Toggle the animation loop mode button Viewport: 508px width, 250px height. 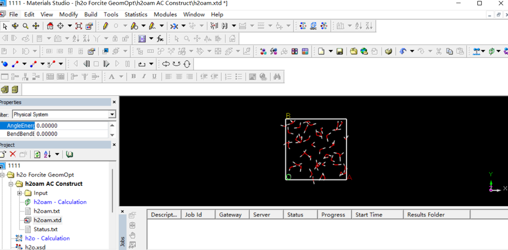[141, 64]
